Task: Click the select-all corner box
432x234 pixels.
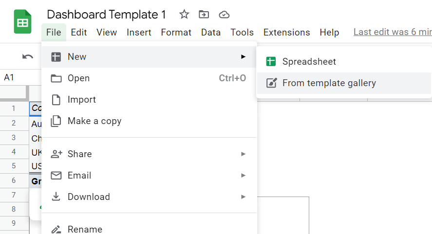Action: click(x=14, y=93)
